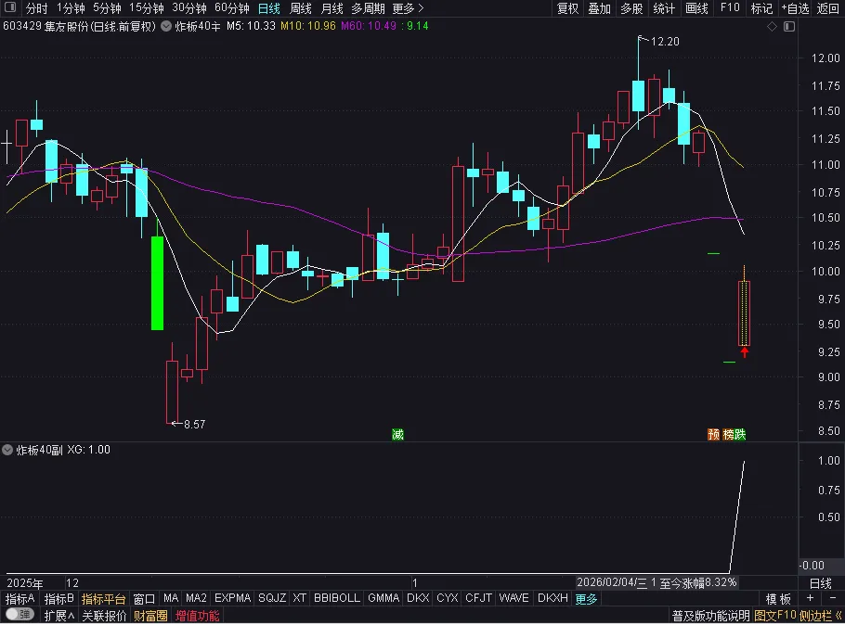
Task: Open the 多股 multi-stock view
Action: (x=631, y=8)
